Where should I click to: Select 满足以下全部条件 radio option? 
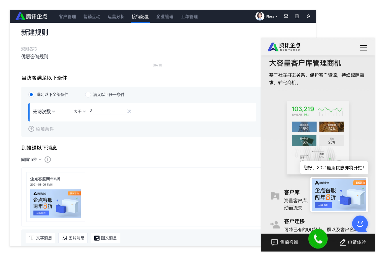(31, 95)
